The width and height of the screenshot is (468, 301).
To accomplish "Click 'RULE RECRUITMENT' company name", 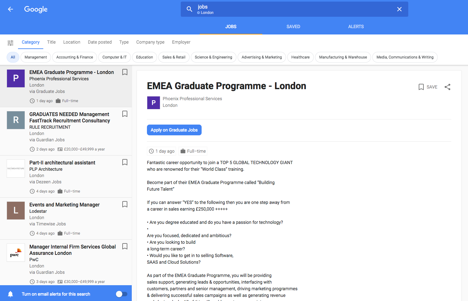I will pyautogui.click(x=50, y=127).
